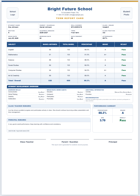Click the green Pass in Performance Summary
Viewport: 140px width, 196px height.
[x=123, y=120]
